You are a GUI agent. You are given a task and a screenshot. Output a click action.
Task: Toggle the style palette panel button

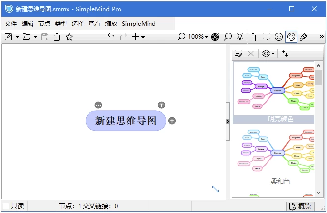click(x=291, y=37)
